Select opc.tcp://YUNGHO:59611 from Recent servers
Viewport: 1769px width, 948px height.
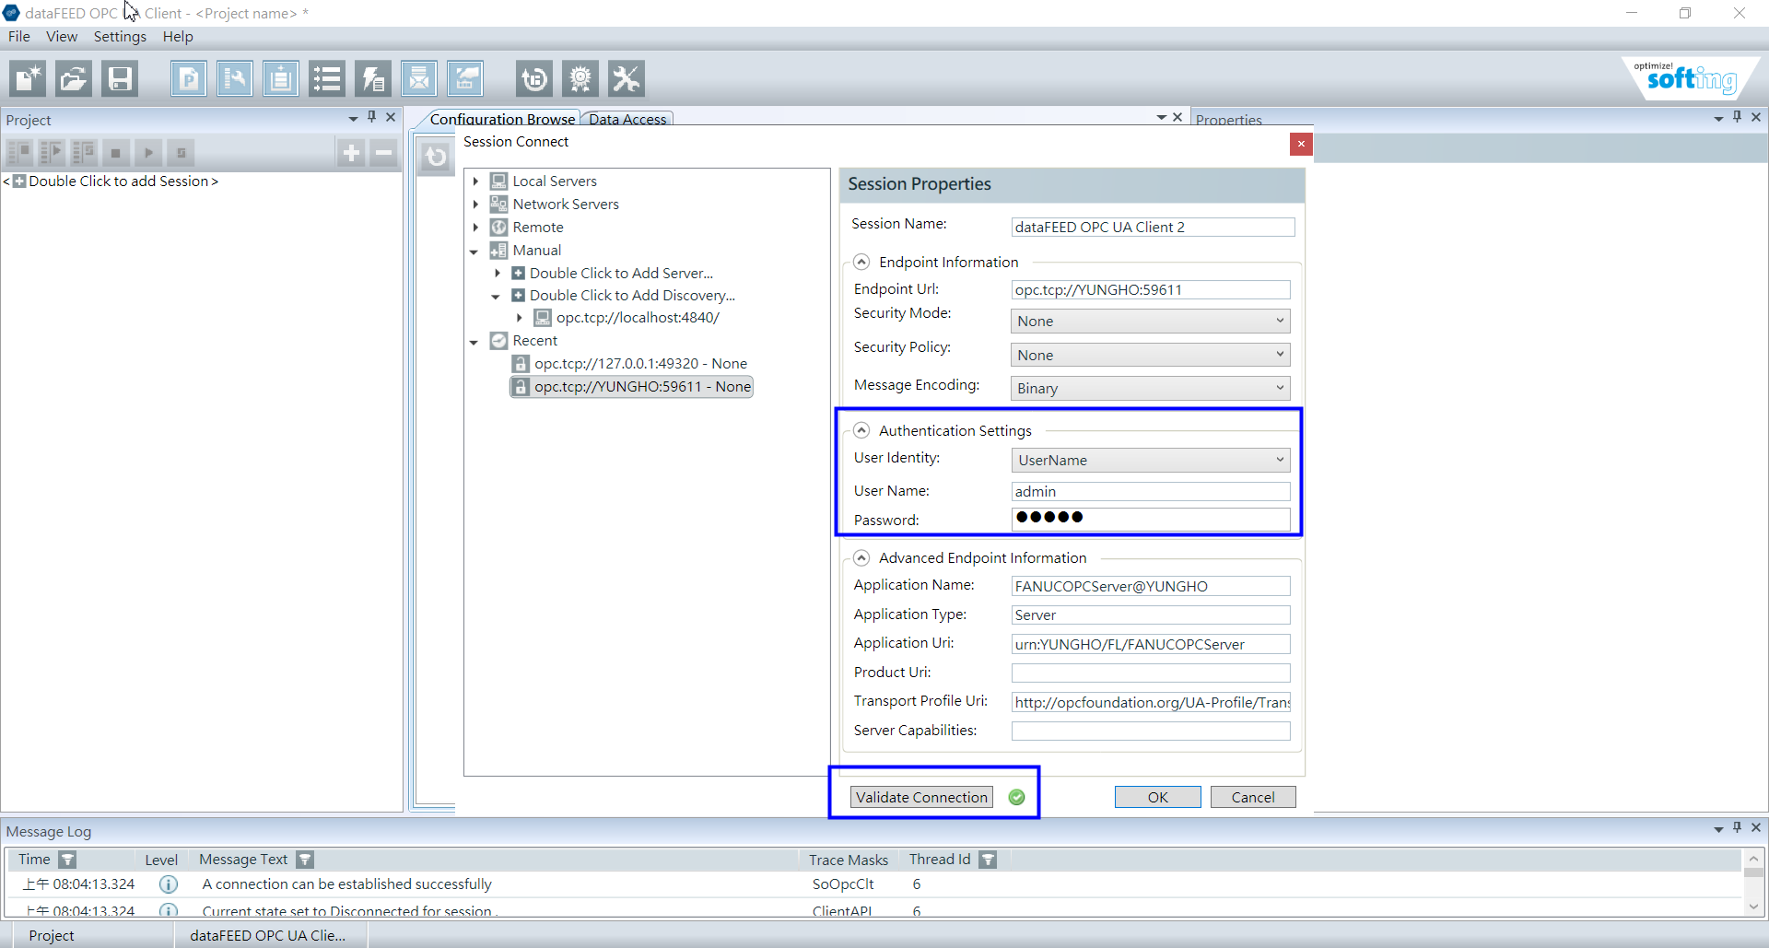pyautogui.click(x=642, y=387)
